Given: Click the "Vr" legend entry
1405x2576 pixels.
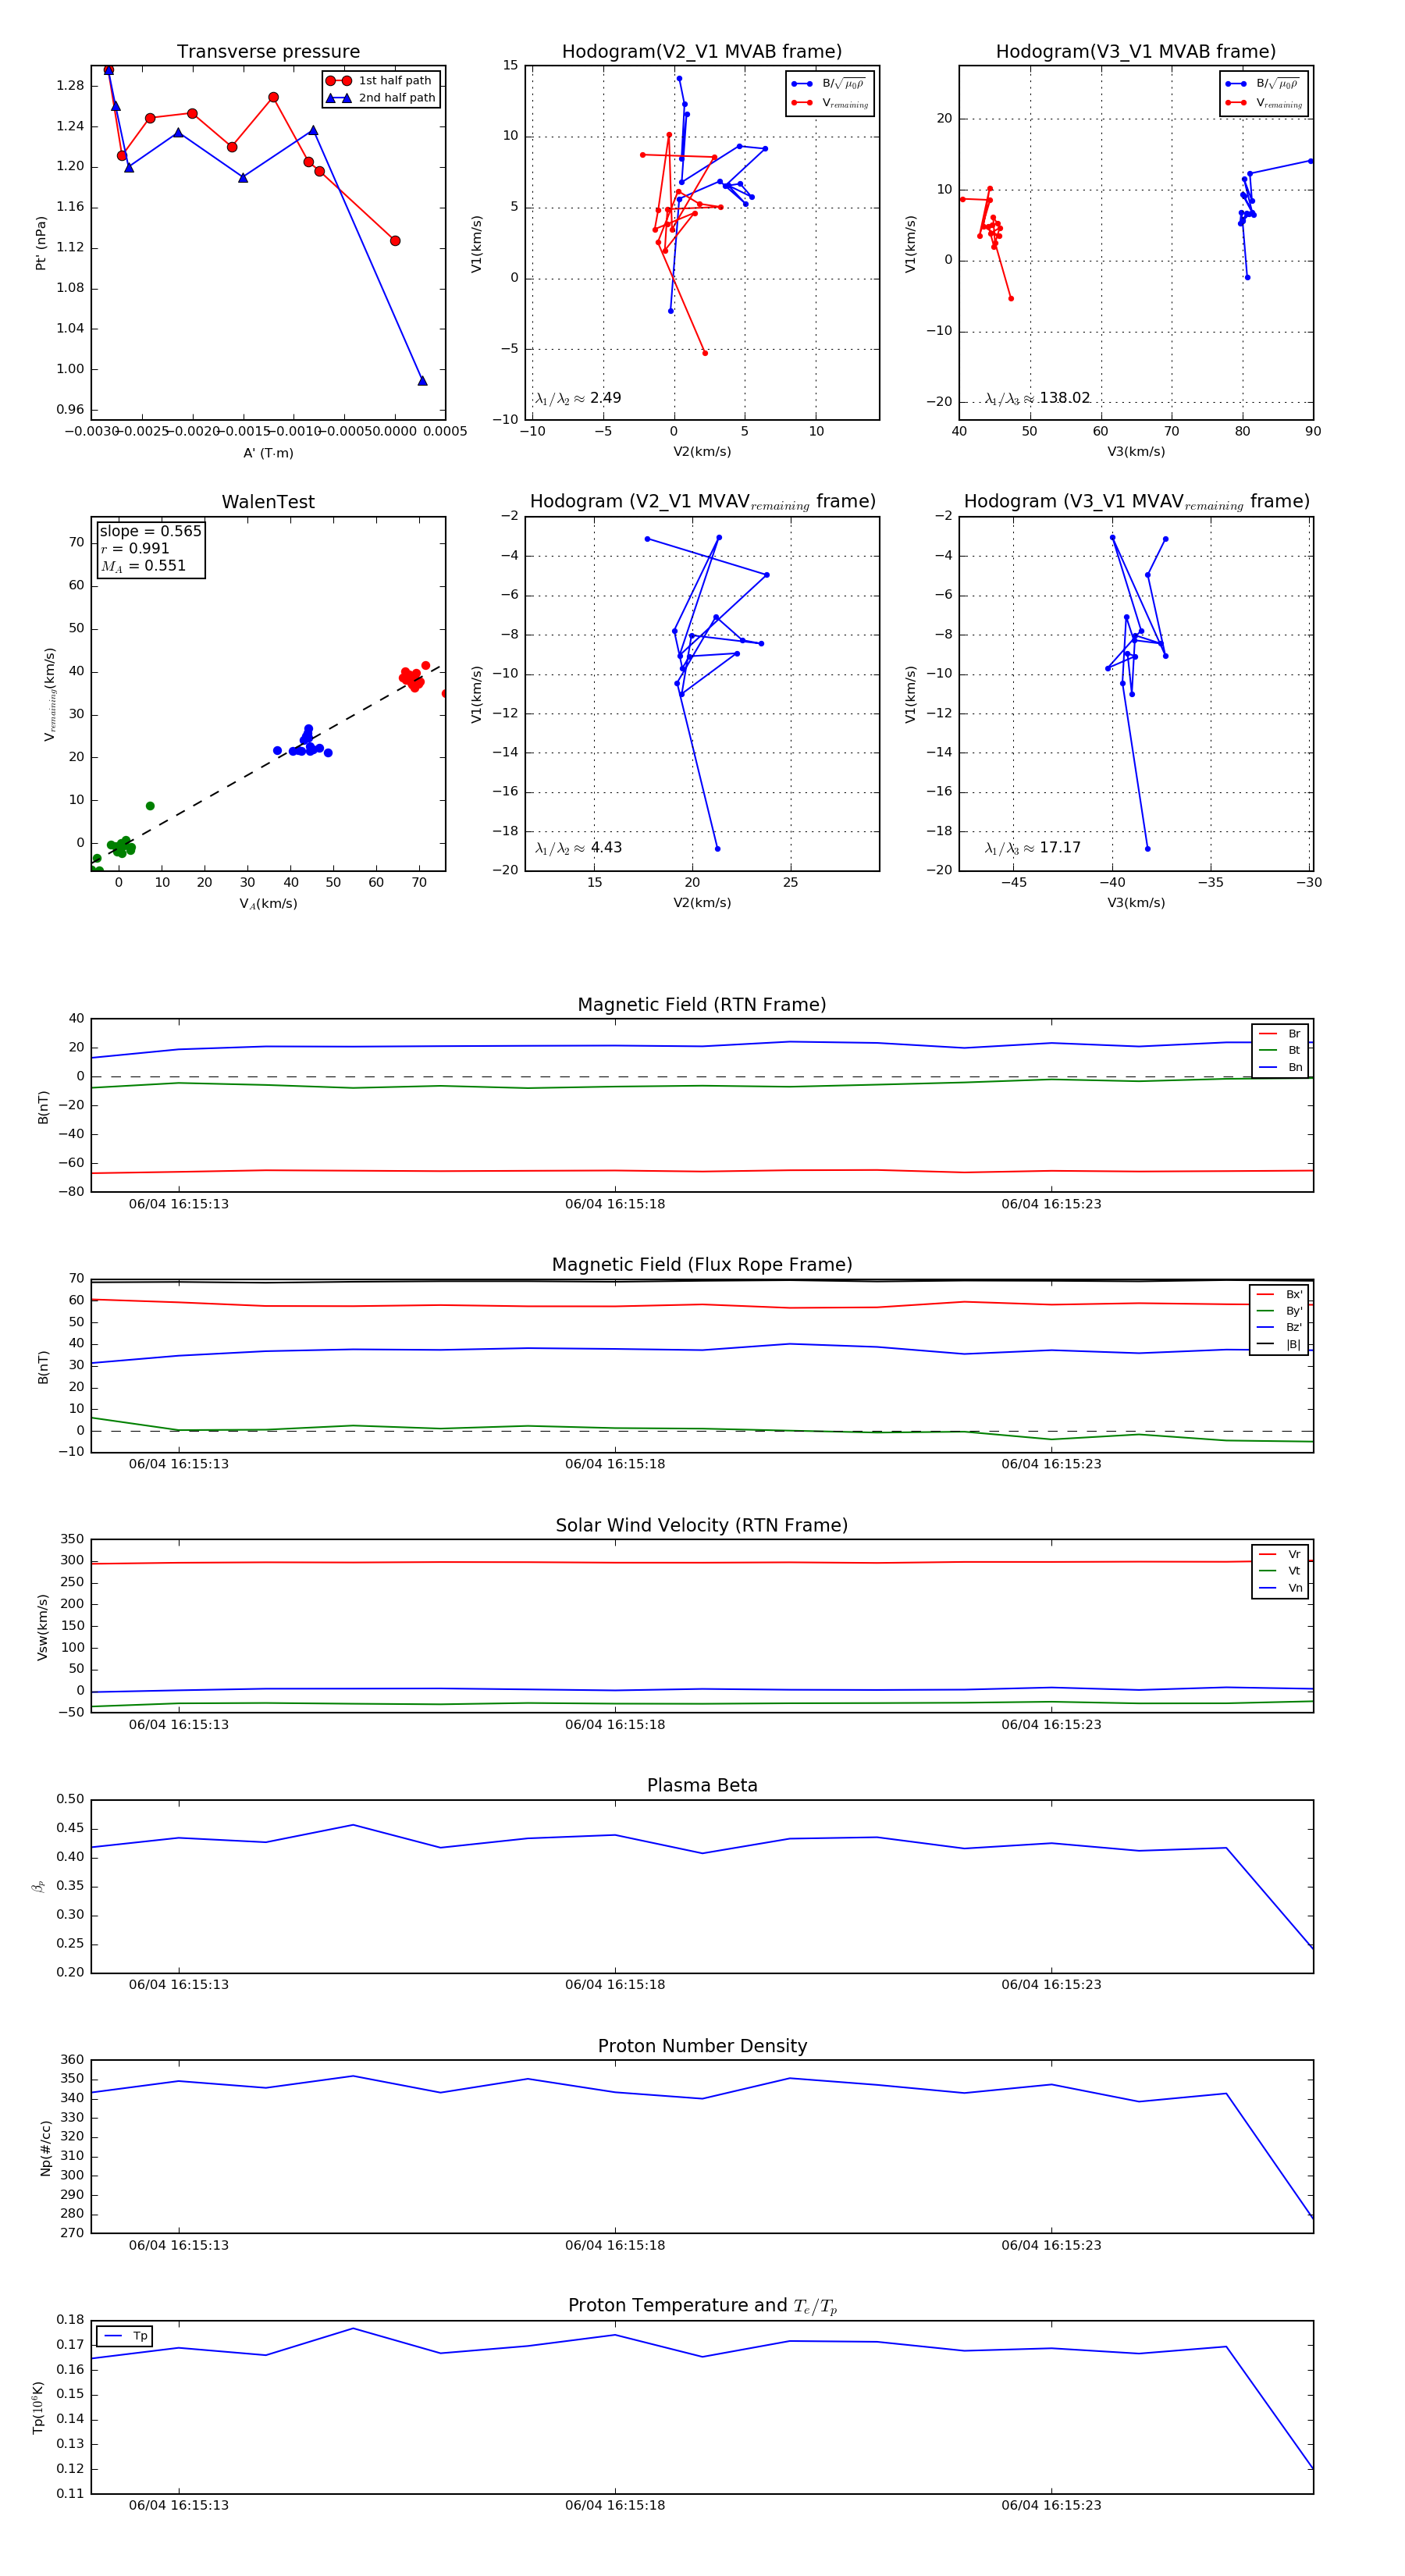Looking at the screenshot, I should click(x=1280, y=1555).
